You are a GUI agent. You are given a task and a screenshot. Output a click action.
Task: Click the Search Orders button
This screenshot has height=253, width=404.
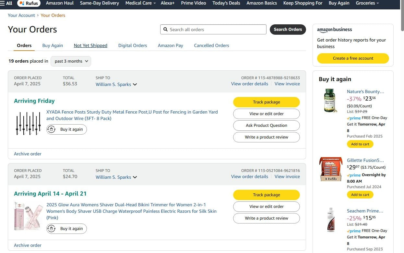pos(288,30)
